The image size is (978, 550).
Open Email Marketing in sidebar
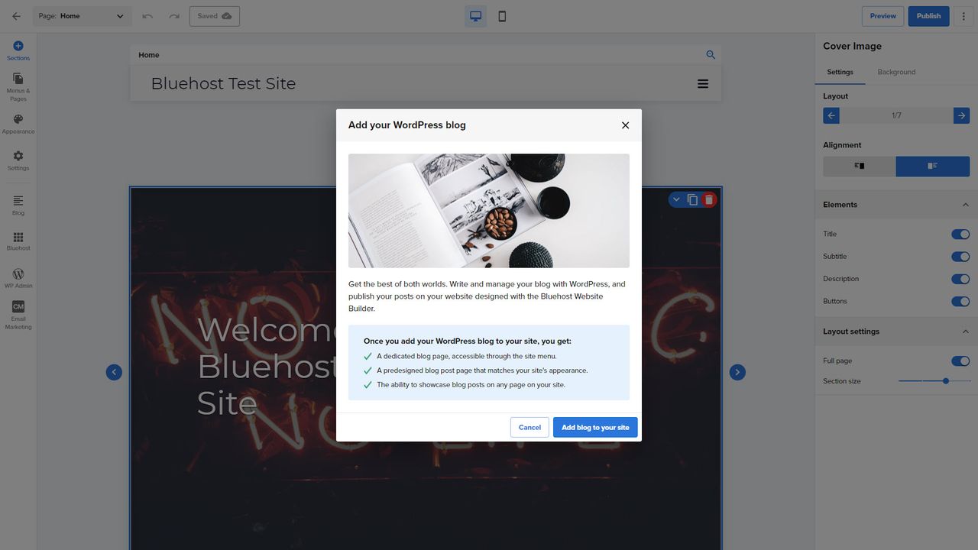point(18,315)
